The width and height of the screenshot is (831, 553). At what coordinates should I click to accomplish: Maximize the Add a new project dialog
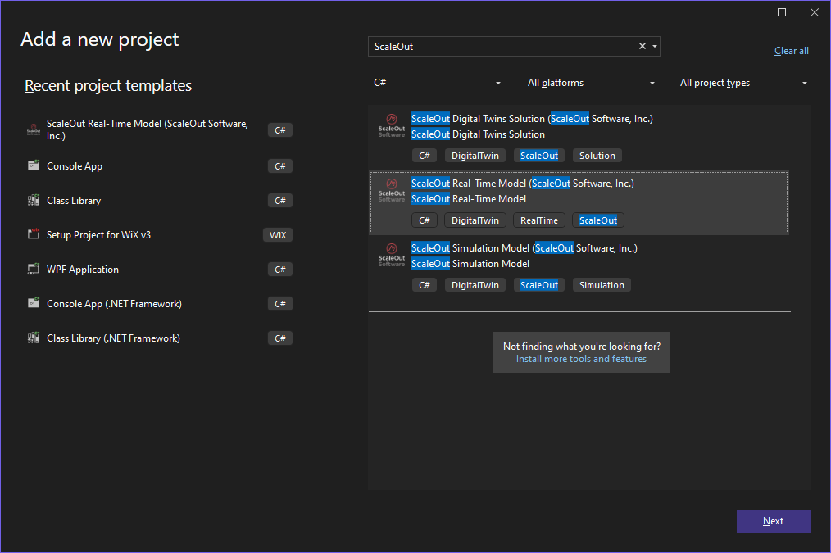tap(782, 12)
